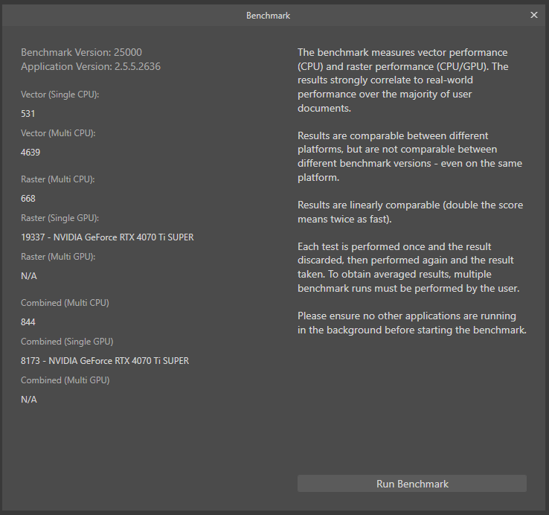Click the Run Benchmark button

pos(412,484)
